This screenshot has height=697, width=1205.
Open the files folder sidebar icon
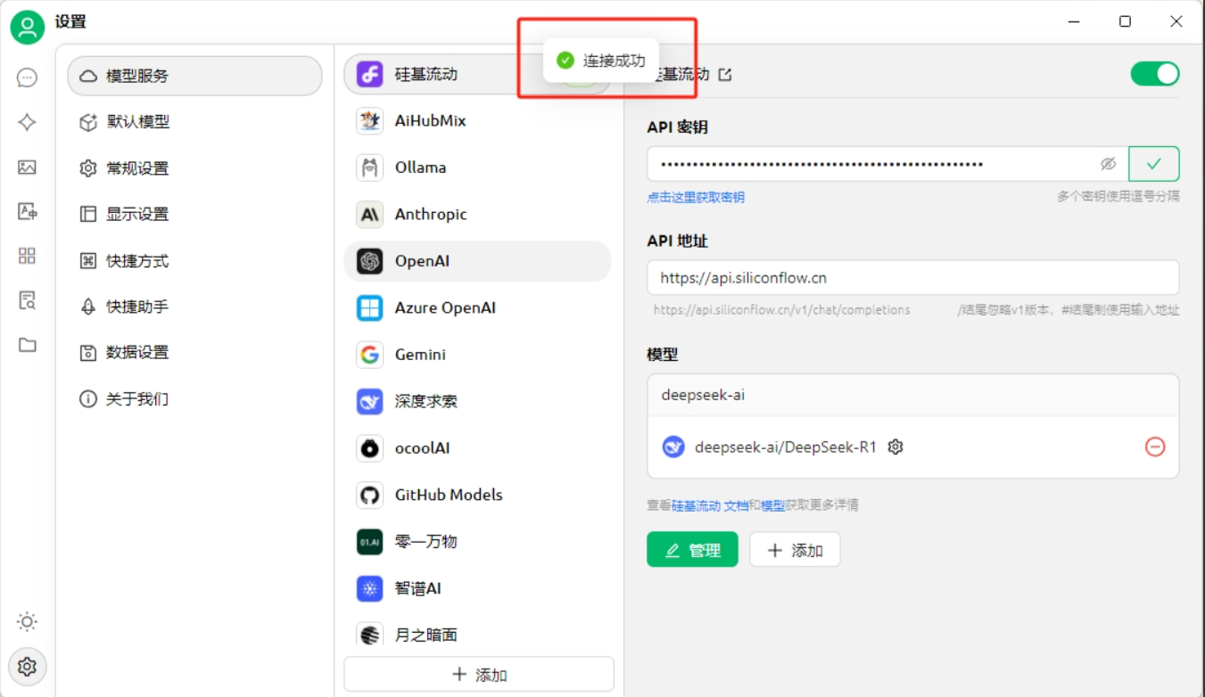point(27,345)
